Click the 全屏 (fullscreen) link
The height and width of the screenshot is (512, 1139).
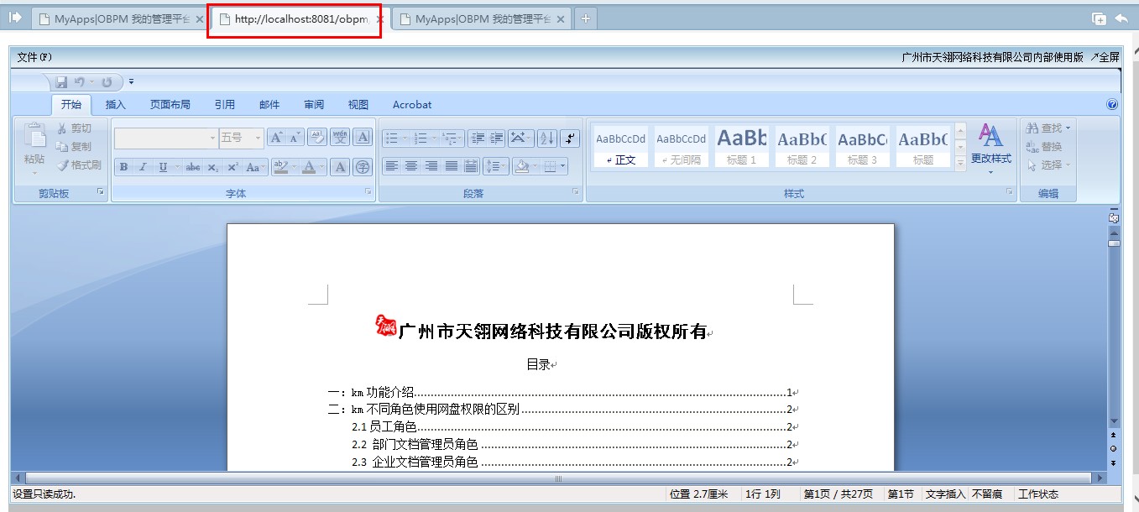[x=1105, y=57]
